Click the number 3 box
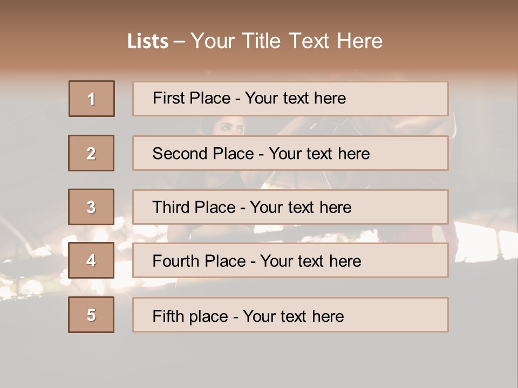This screenshot has width=518, height=388. point(91,207)
